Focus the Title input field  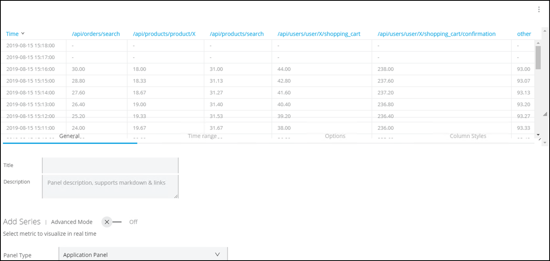coord(110,165)
